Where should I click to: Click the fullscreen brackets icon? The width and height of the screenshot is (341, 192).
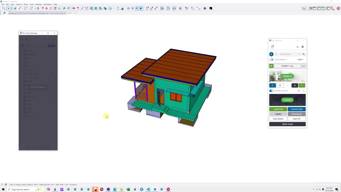point(276,54)
